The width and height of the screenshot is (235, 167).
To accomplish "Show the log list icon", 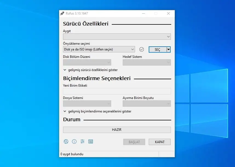I will [91, 141].
